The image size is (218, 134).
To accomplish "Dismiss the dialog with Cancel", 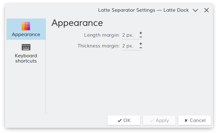I will (x=195, y=120).
